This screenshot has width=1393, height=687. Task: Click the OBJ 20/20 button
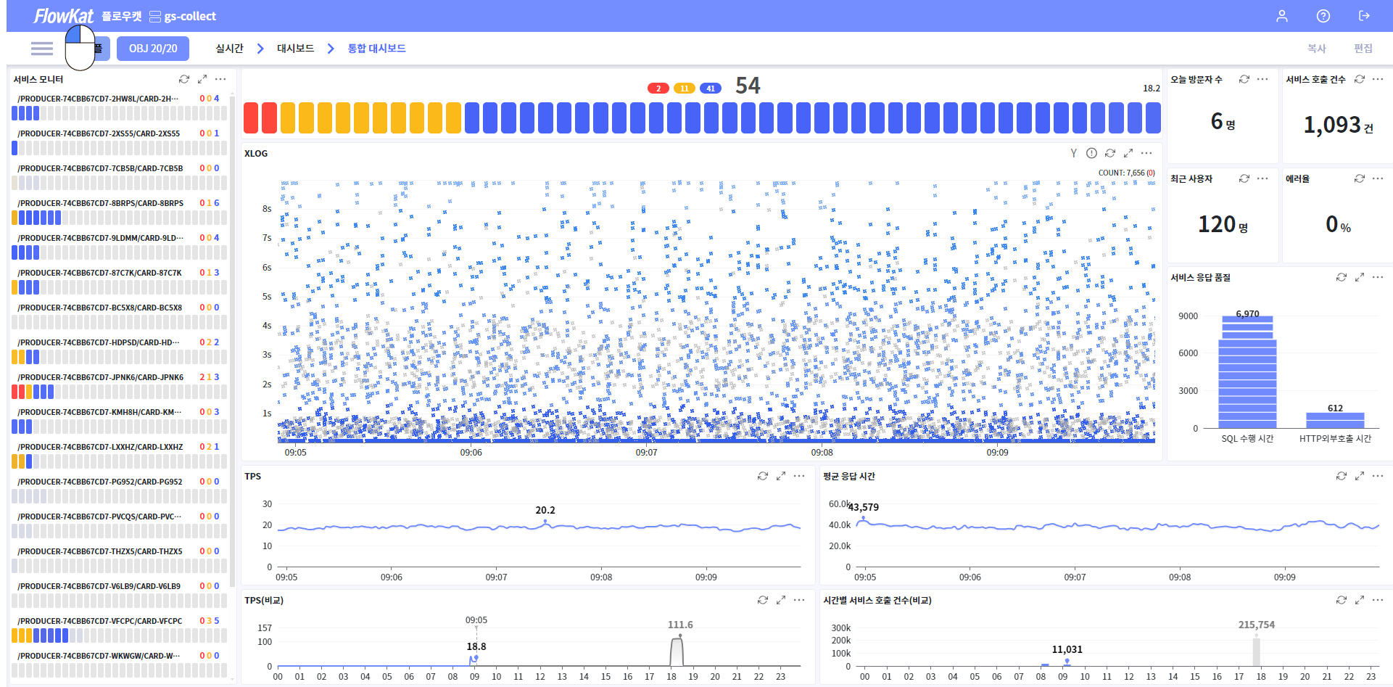(x=153, y=49)
